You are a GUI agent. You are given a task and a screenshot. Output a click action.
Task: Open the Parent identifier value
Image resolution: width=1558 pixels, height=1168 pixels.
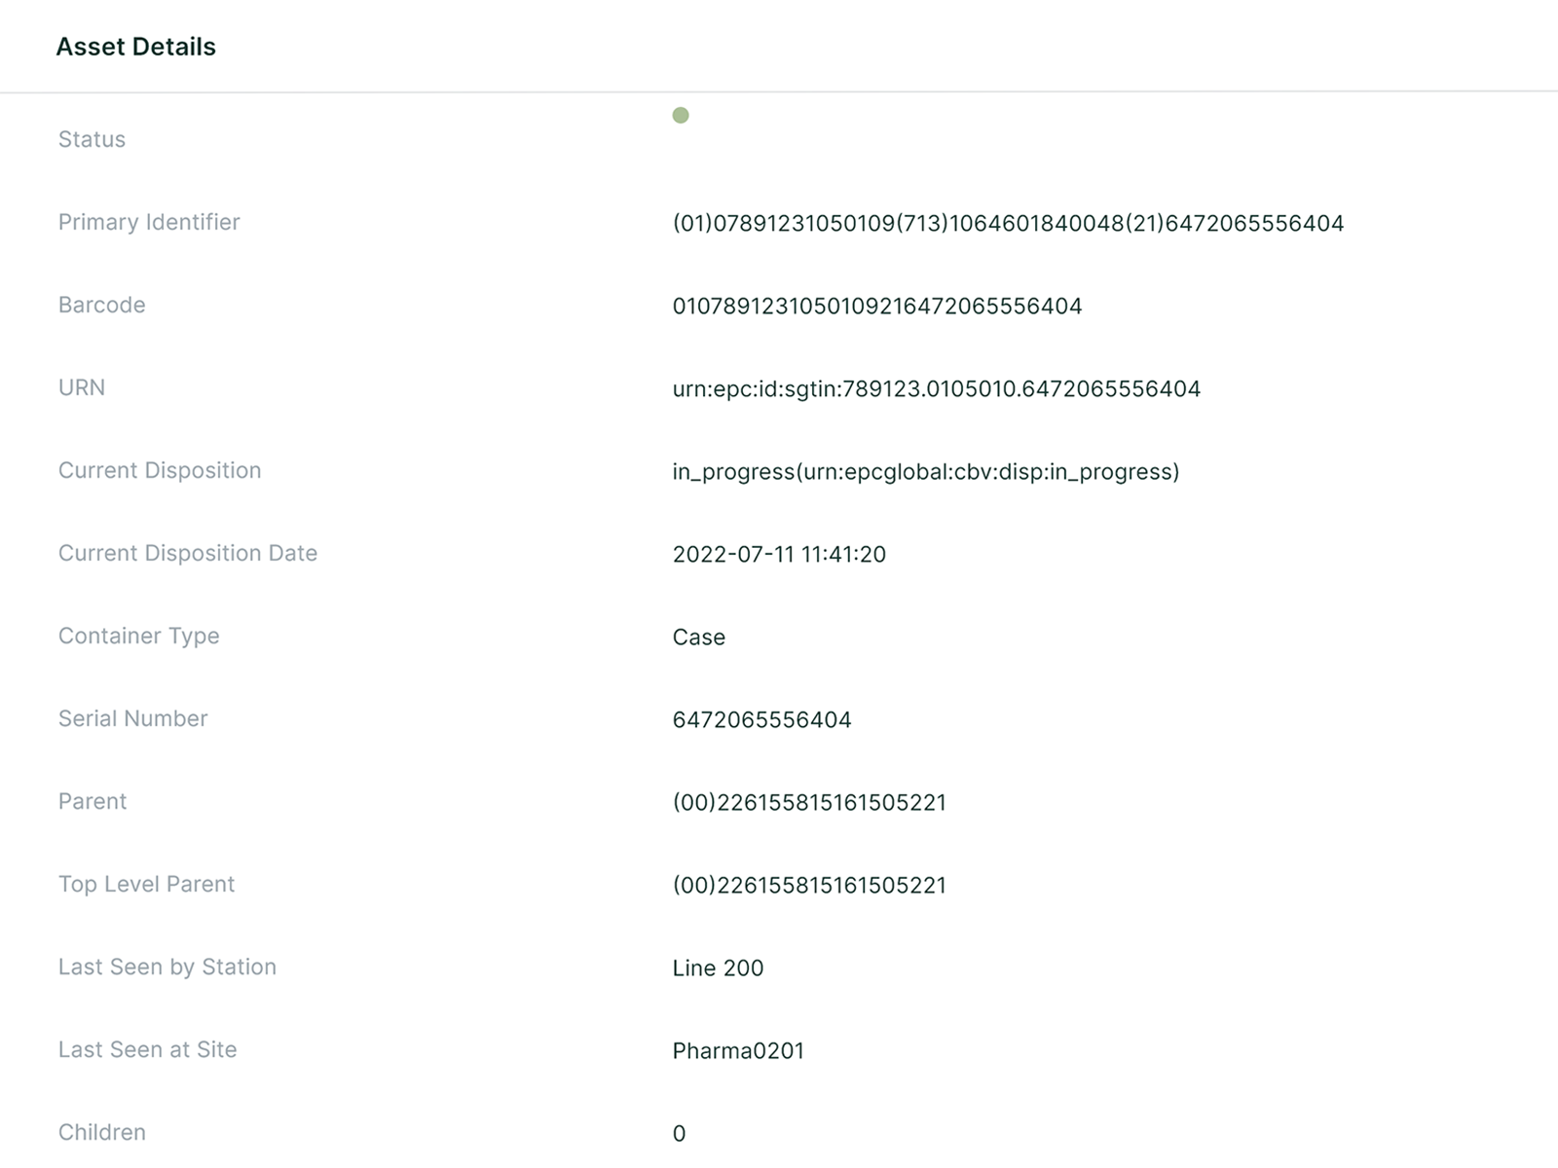[808, 803]
